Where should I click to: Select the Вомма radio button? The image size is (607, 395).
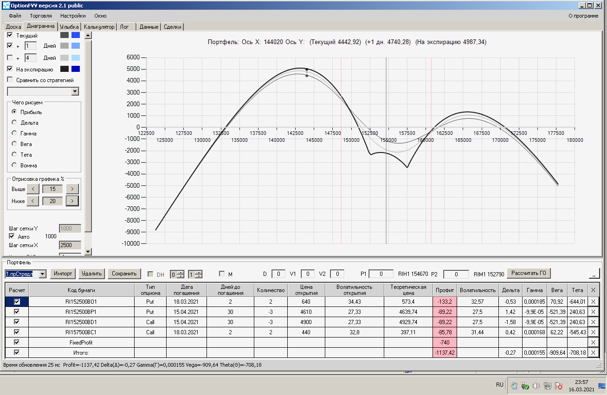14,166
